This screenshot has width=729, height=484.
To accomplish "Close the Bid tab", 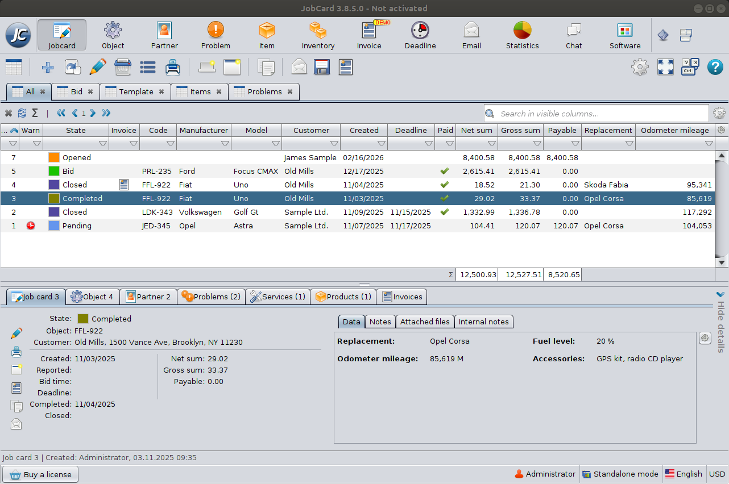I will click(x=90, y=91).
